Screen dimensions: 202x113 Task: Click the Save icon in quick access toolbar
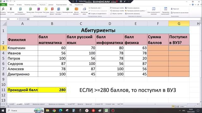point(4,1)
